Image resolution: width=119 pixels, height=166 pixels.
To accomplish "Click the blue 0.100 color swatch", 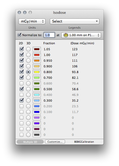I will tap(37, 112).
